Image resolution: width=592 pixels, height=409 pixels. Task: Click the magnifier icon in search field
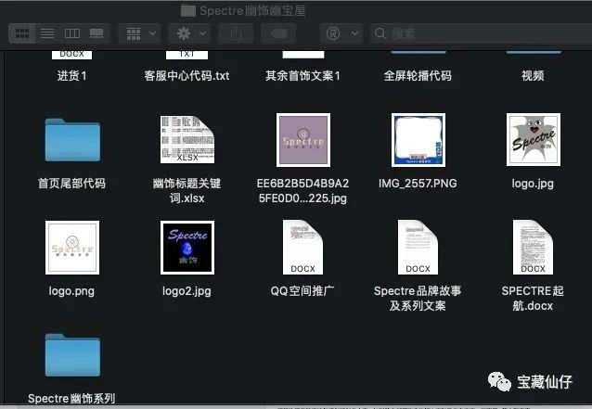point(380,33)
